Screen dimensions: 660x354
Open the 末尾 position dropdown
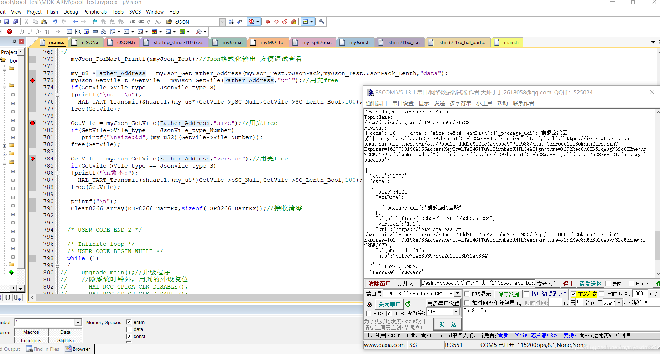tap(619, 303)
